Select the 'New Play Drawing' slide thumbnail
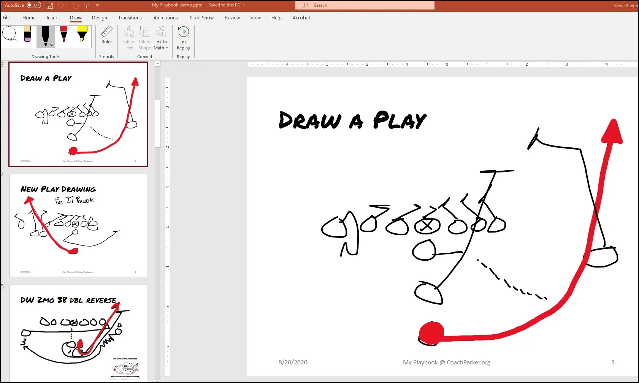This screenshot has height=383, width=639. coord(78,225)
